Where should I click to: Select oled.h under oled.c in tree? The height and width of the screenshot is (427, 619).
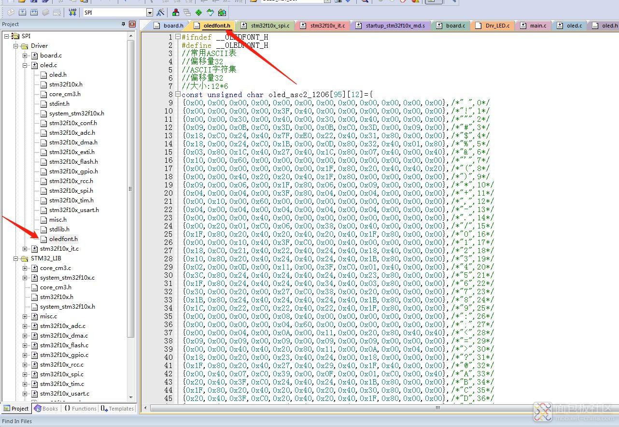click(58, 75)
